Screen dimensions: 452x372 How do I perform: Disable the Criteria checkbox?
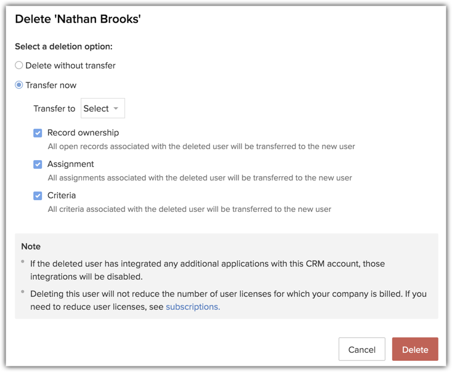click(38, 196)
